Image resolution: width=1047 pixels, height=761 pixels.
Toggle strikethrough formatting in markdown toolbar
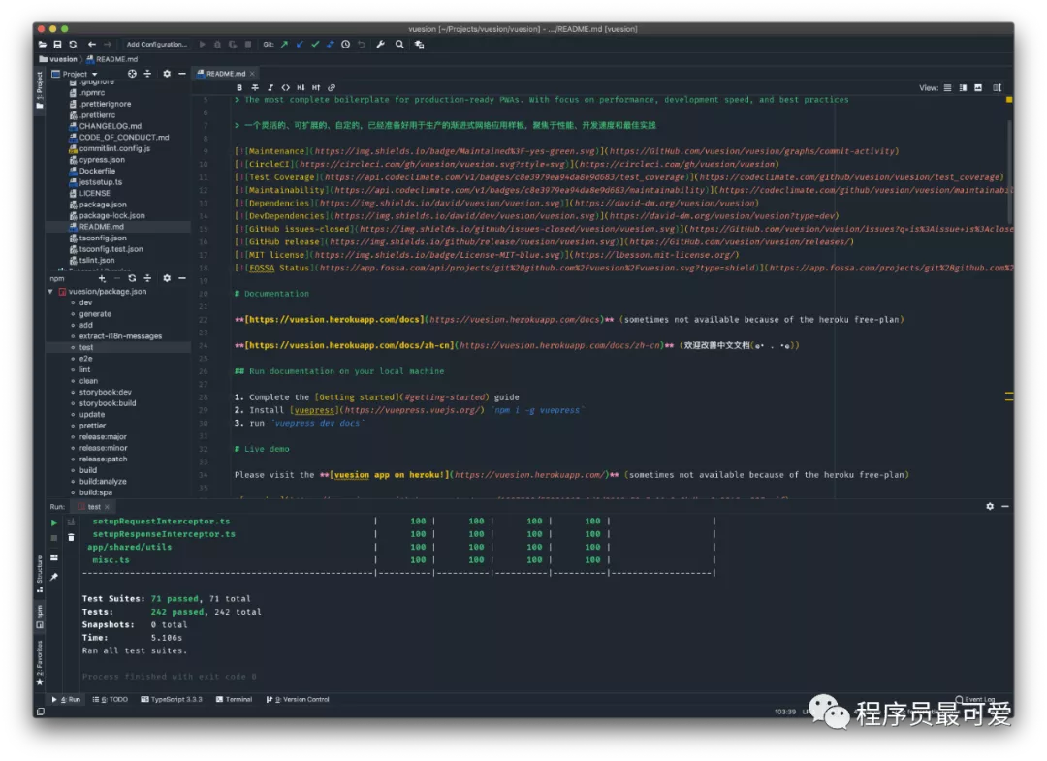click(x=255, y=87)
